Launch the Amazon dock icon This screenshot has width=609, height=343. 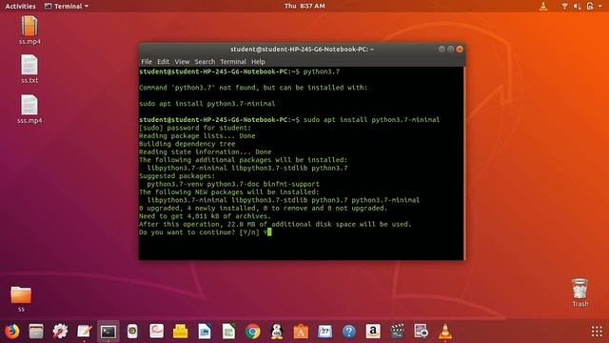[373, 332]
